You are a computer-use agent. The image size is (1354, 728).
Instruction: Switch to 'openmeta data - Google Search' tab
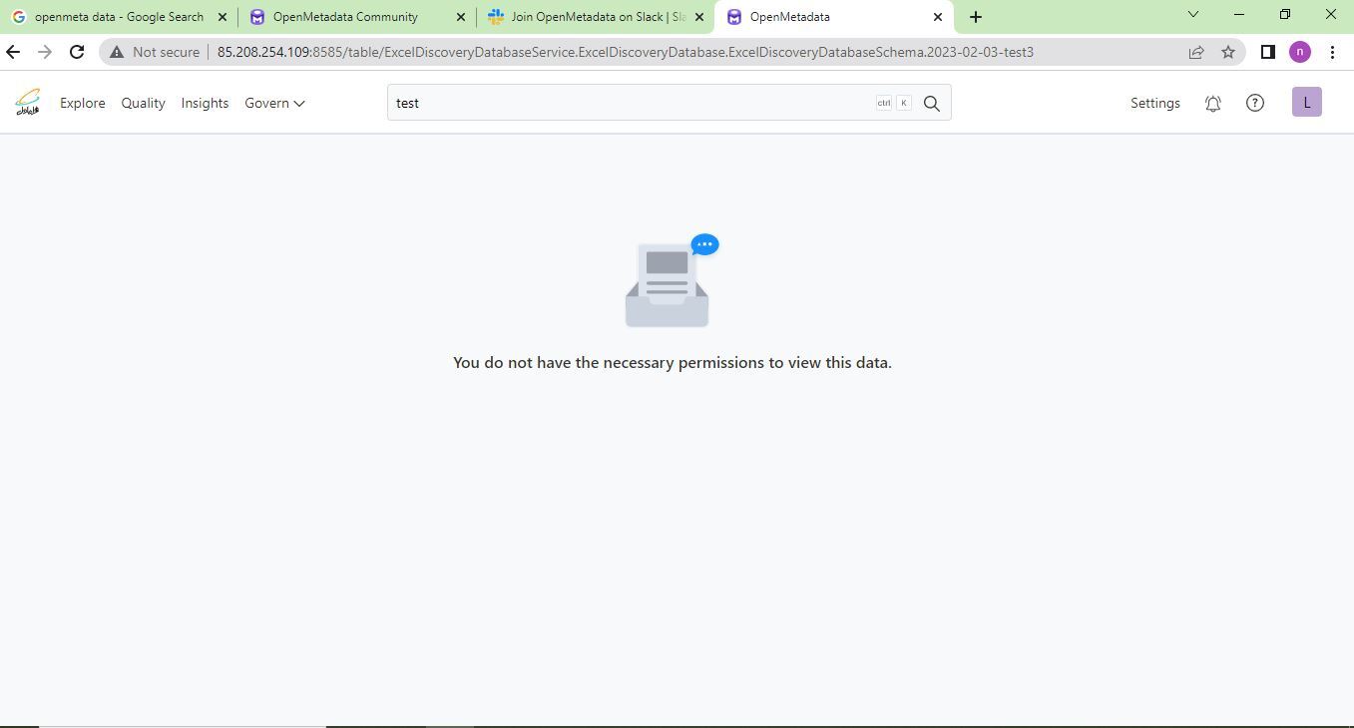point(119,17)
